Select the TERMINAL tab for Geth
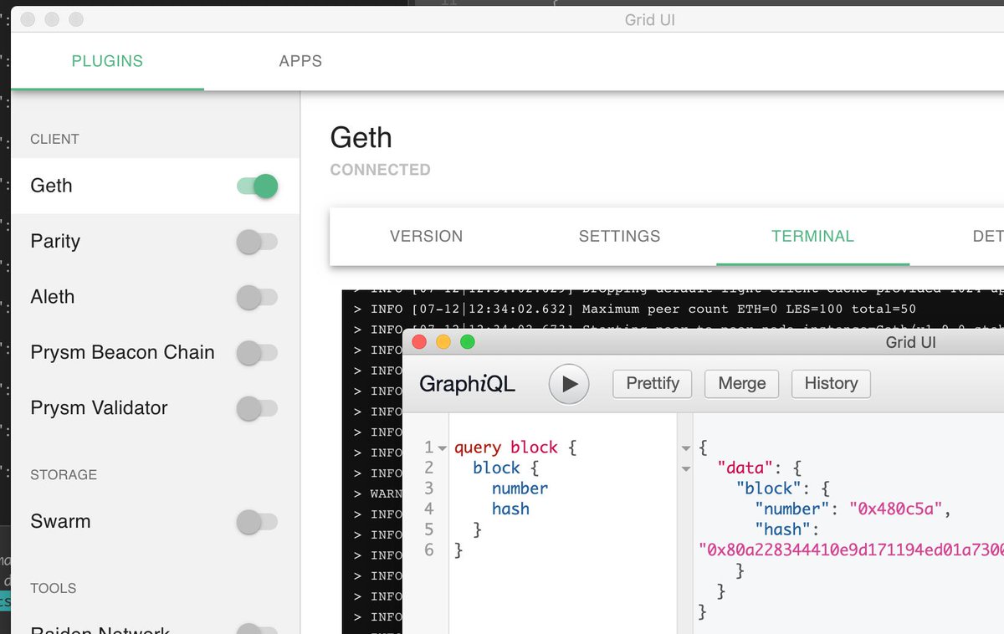The image size is (1004, 634). click(812, 237)
